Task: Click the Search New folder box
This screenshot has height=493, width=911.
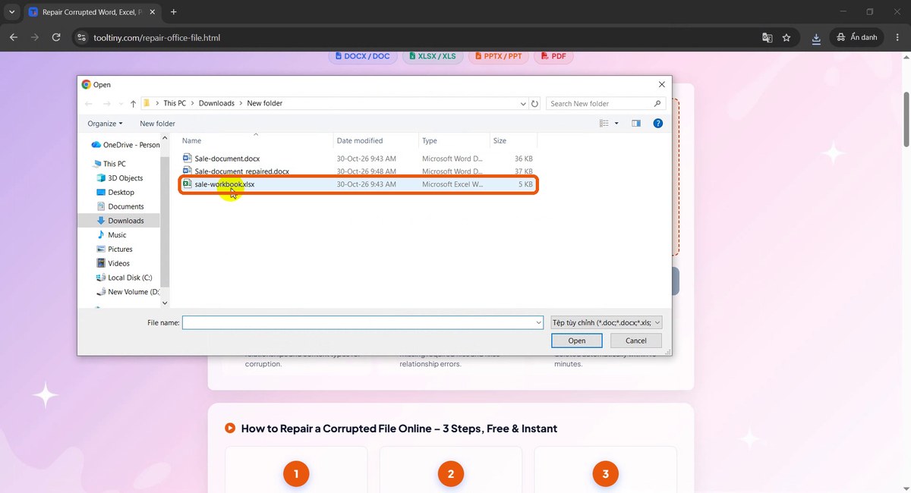Action: (606, 103)
